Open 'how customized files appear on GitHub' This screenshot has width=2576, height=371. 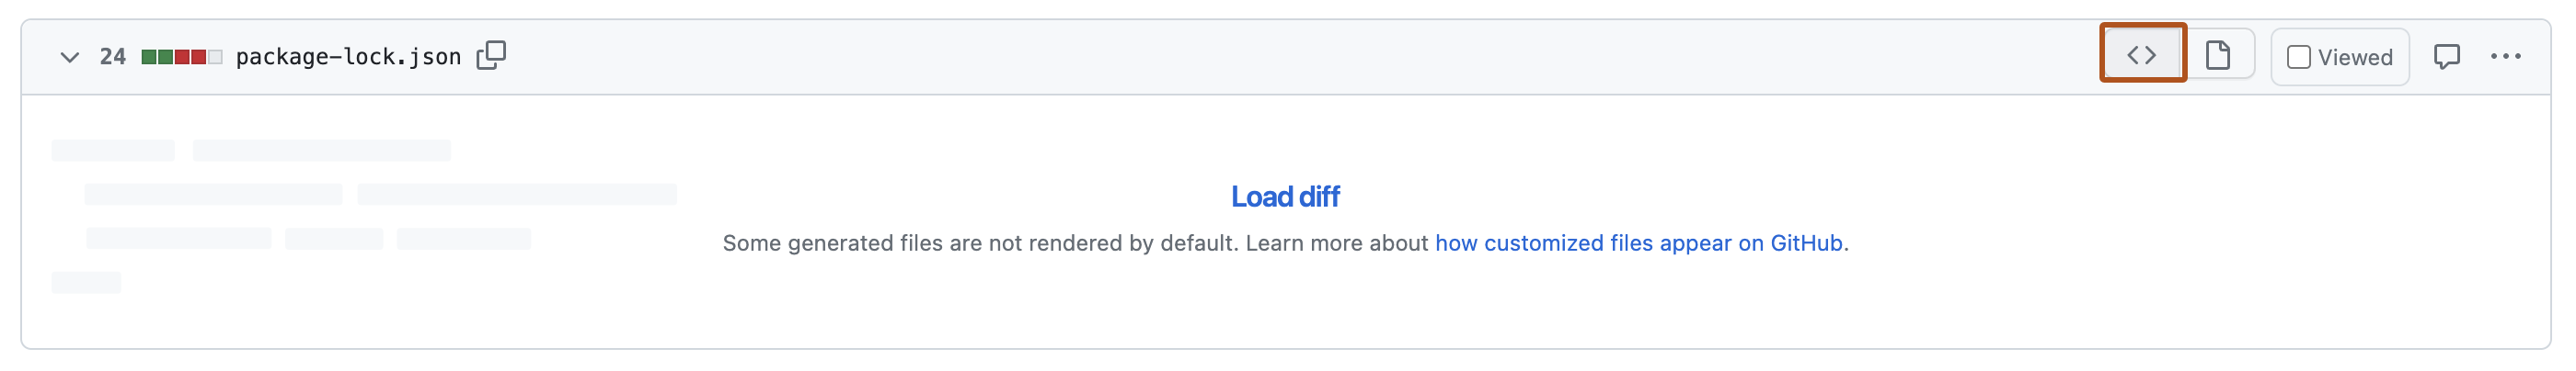(1638, 243)
